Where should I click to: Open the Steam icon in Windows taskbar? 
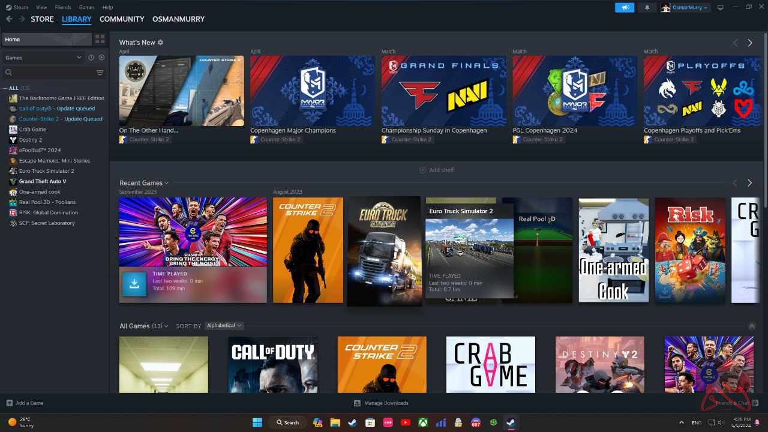[511, 422]
